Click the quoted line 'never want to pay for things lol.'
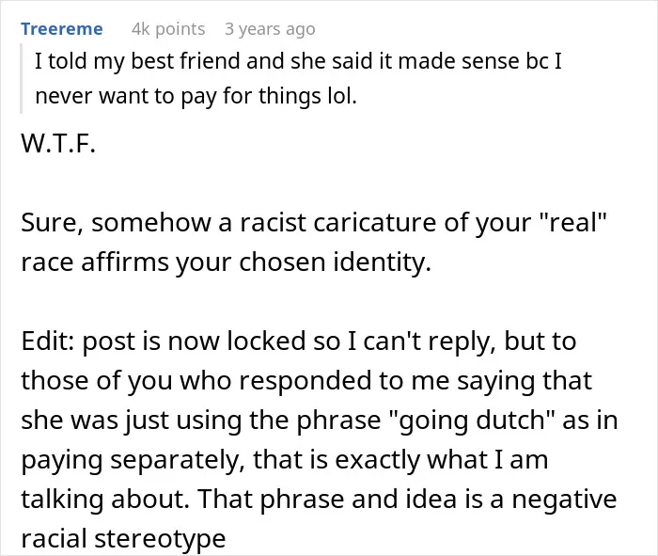The width and height of the screenshot is (658, 556). pyautogui.click(x=196, y=96)
